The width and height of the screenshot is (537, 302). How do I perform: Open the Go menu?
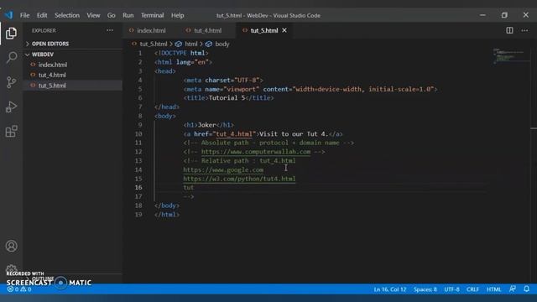point(112,15)
